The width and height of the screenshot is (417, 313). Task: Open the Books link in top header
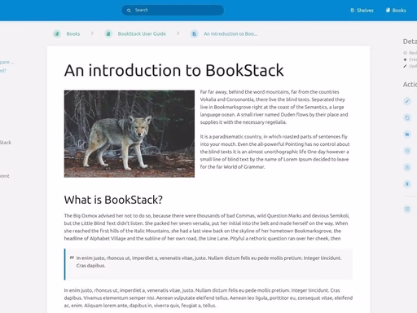pos(396,11)
